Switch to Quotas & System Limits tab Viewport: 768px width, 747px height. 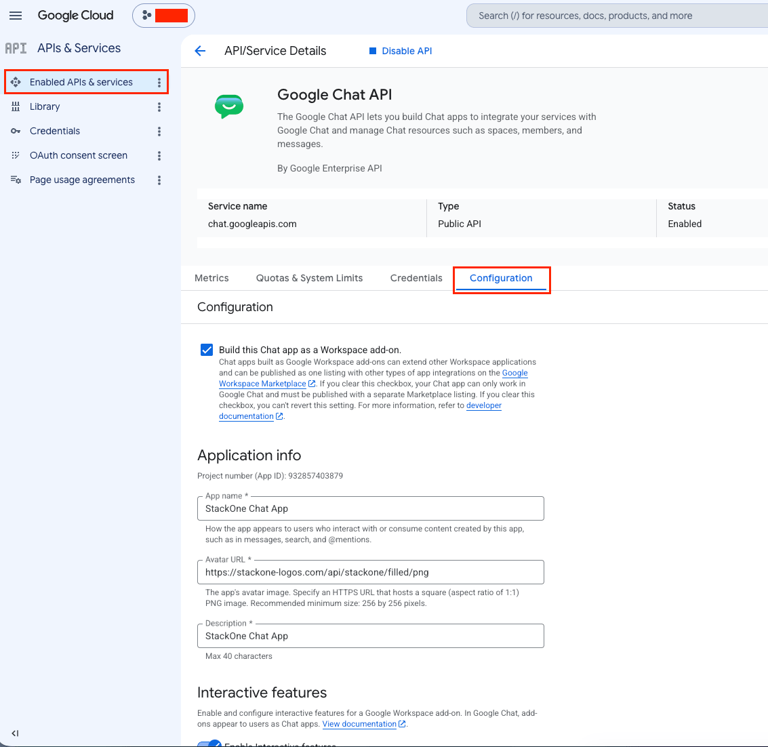point(310,278)
